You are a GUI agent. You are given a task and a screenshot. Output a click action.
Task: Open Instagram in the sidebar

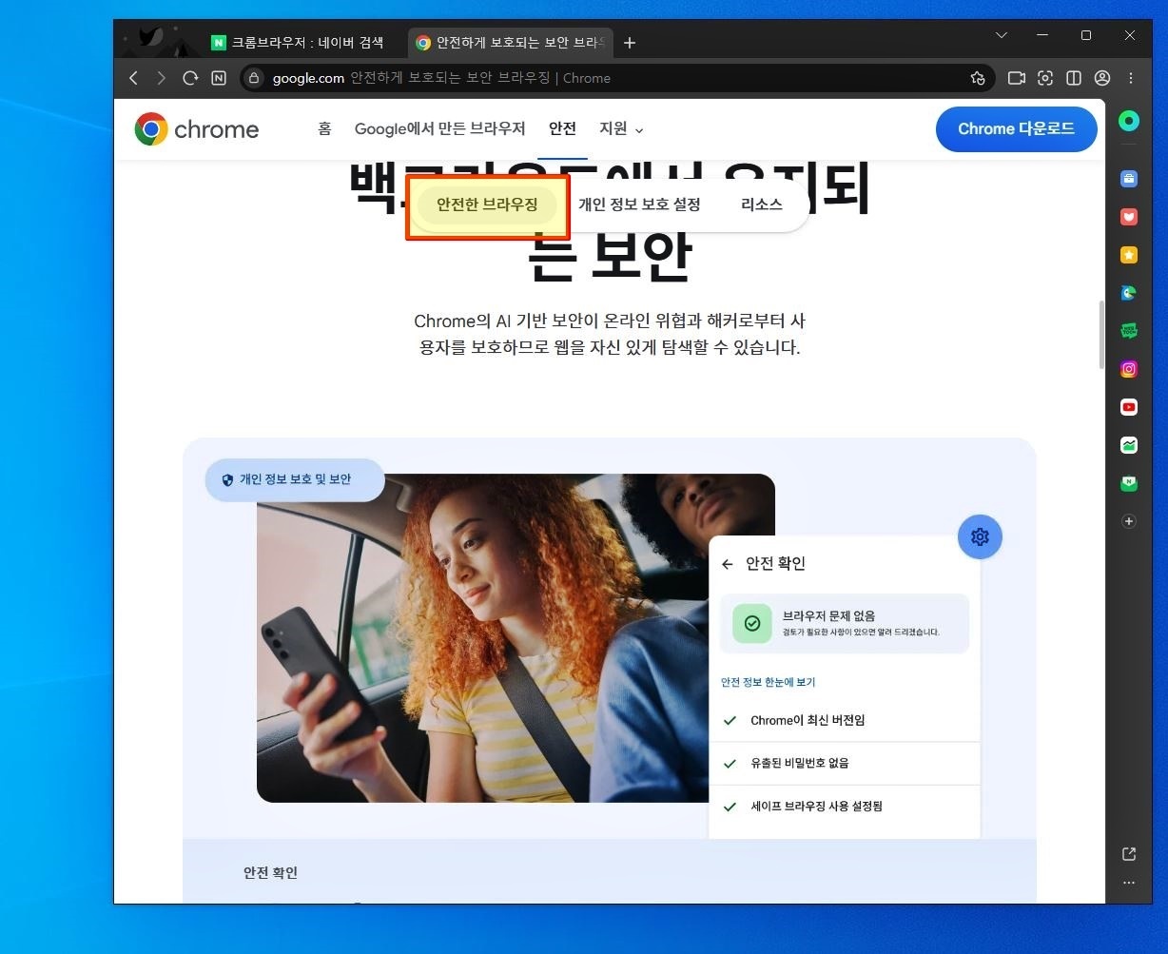point(1129,369)
